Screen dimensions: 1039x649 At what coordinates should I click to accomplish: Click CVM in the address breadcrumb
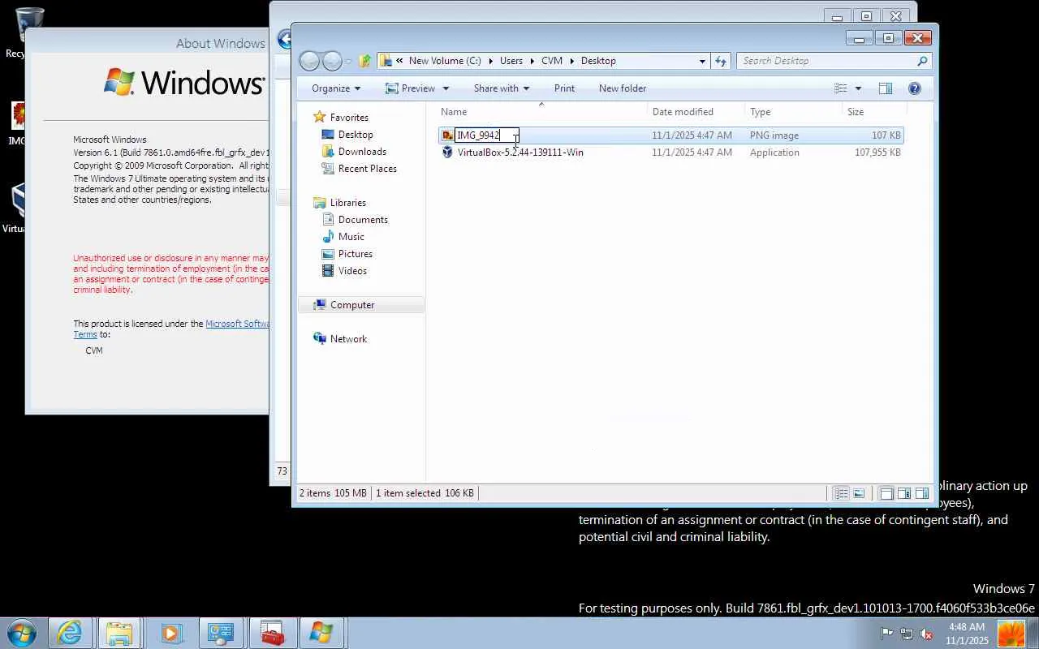coord(552,61)
